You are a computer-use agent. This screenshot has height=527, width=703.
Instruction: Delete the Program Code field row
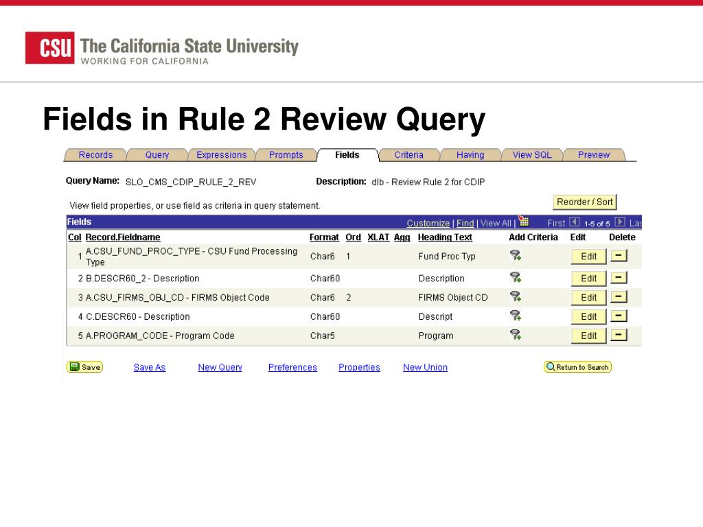(x=619, y=336)
